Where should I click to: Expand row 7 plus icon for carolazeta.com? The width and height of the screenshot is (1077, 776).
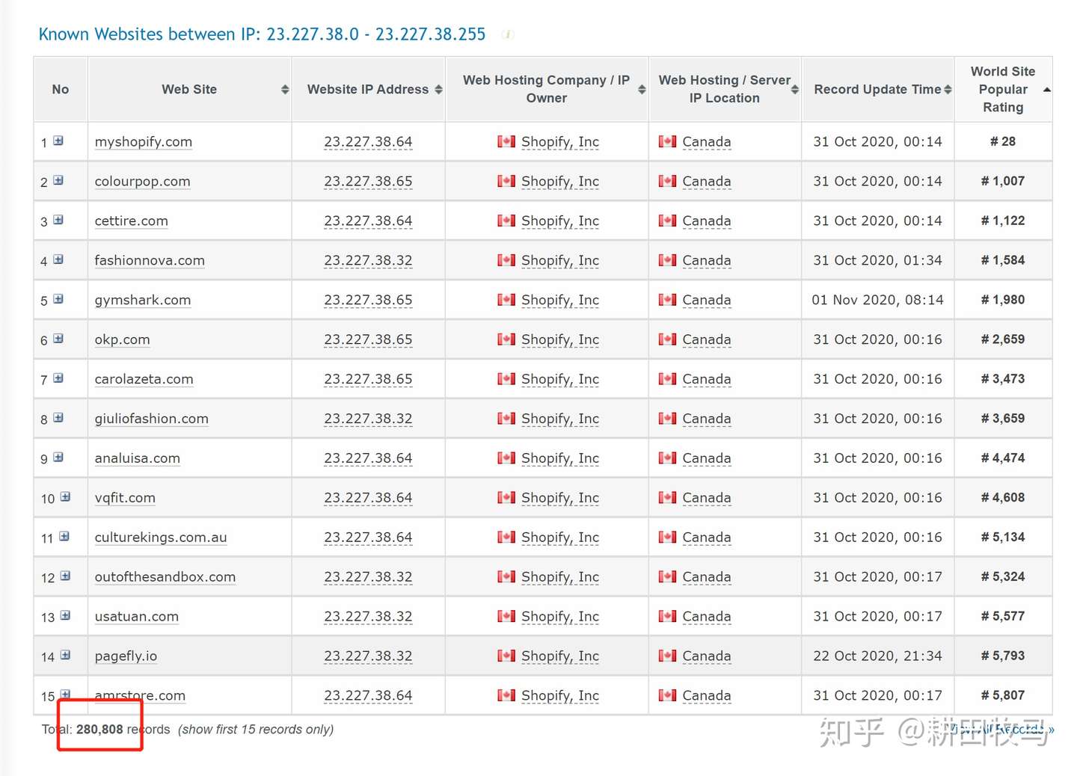[58, 378]
